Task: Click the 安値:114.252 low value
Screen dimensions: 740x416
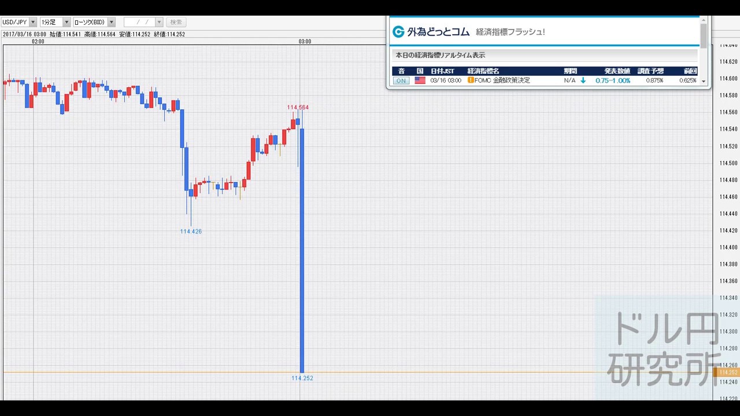Action: click(x=134, y=34)
